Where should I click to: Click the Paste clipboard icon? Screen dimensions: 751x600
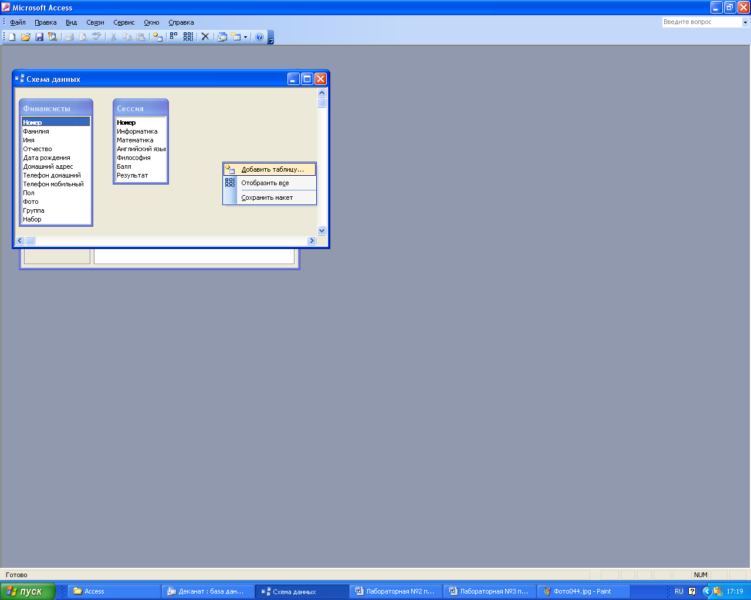pyautogui.click(x=141, y=37)
